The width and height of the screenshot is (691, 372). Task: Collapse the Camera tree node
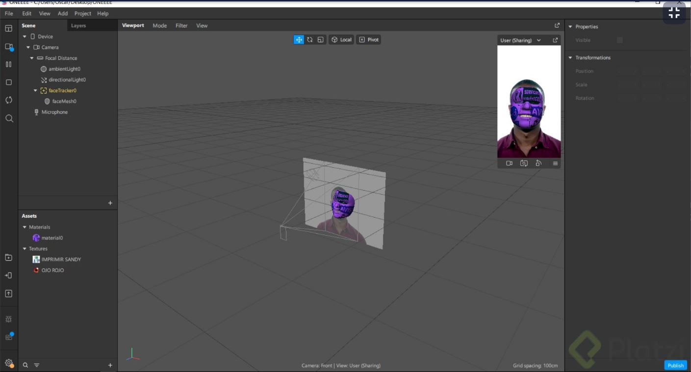(x=28, y=48)
